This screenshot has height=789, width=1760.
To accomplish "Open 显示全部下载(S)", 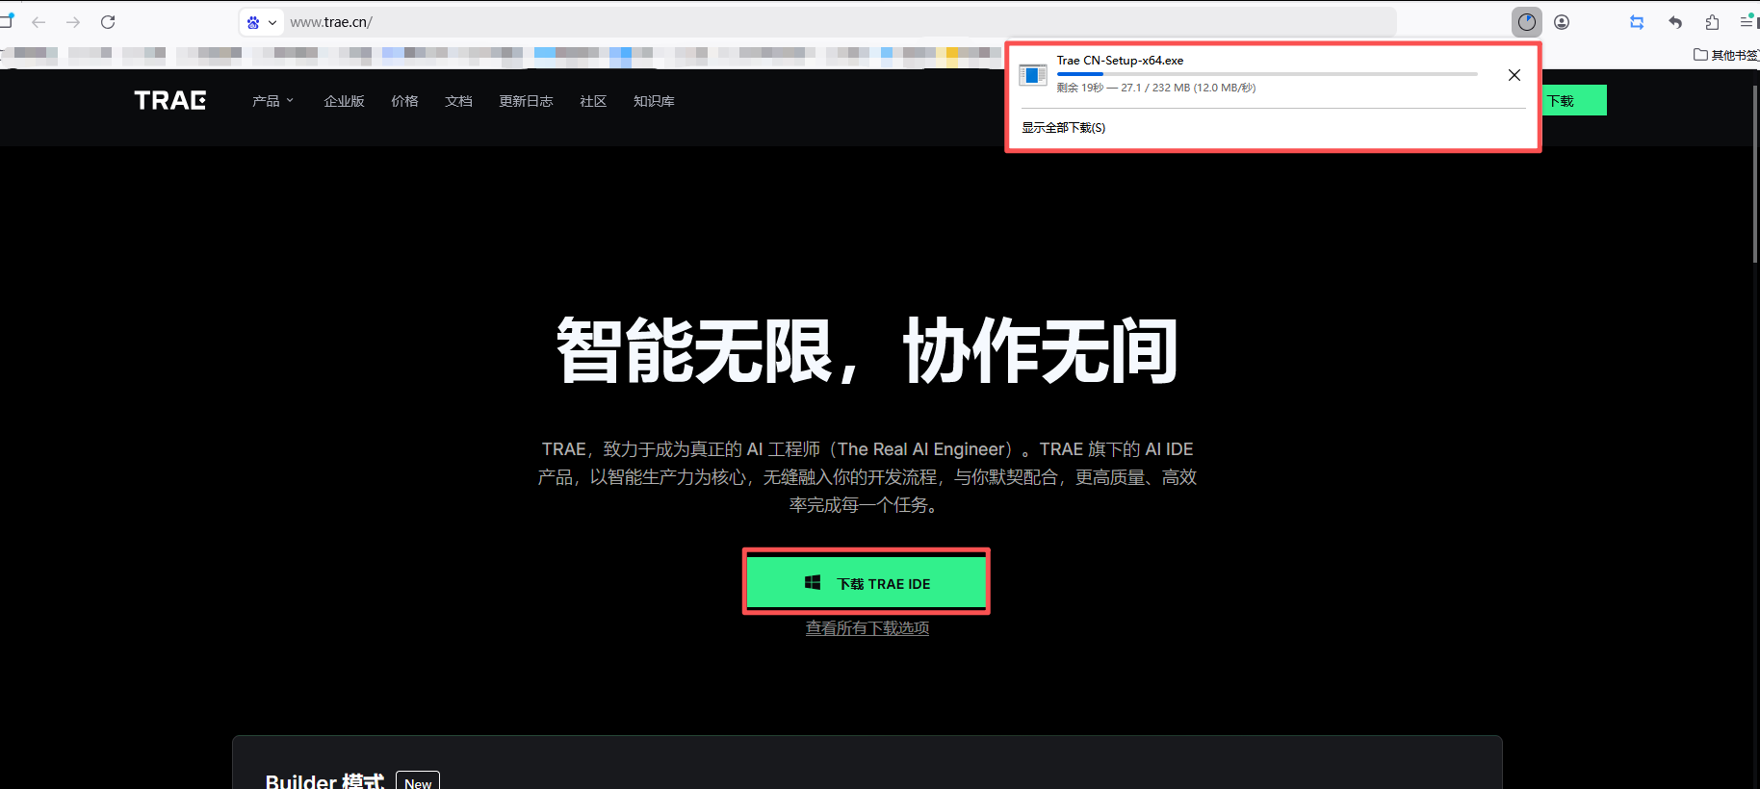I will tap(1063, 128).
